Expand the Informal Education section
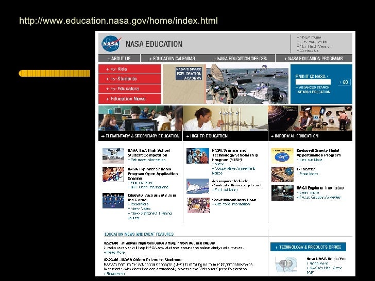This screenshot has width=375, height=281. pyautogui.click(x=310, y=136)
